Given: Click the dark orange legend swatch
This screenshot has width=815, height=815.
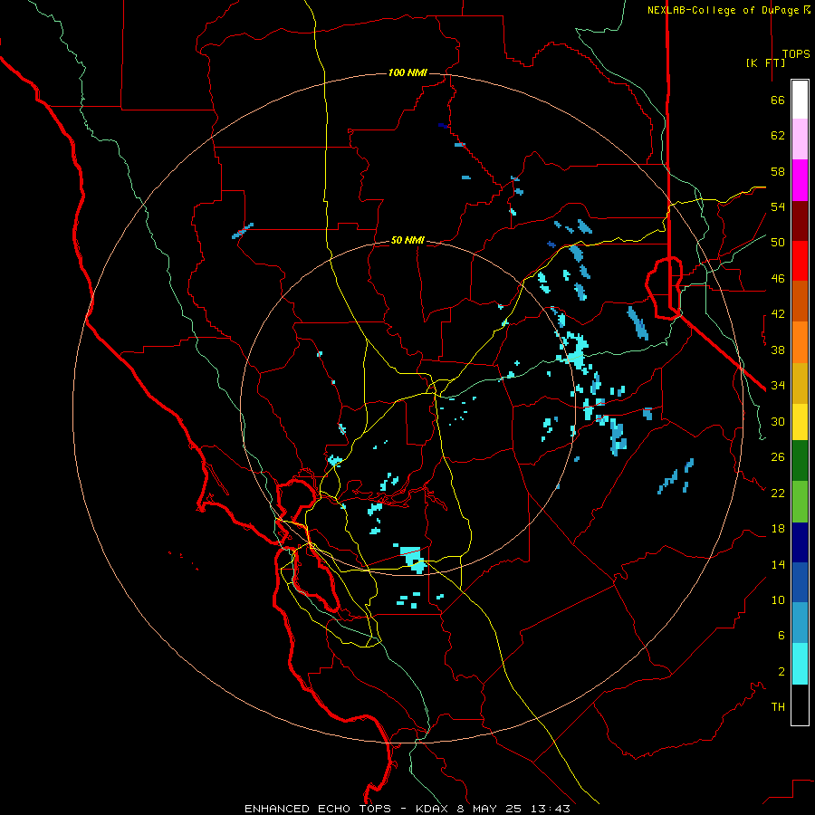Looking at the screenshot, I should [800, 302].
